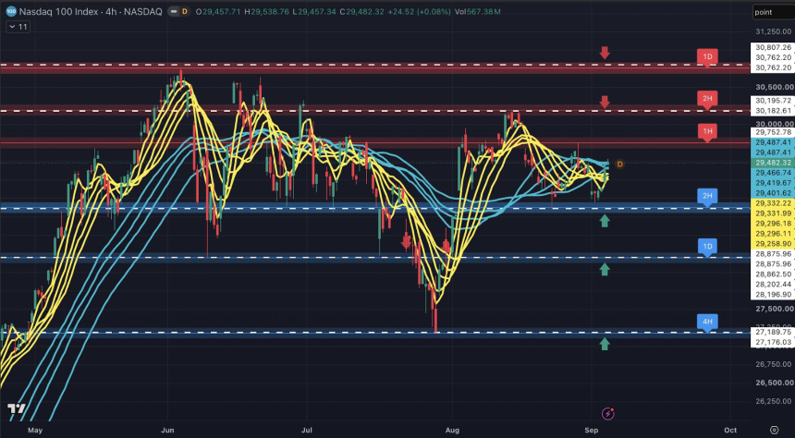
Task: Click the 26,250.00 price scale tick
Action: [774, 401]
